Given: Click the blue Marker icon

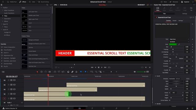Looking at the screenshot, I should [85, 72].
